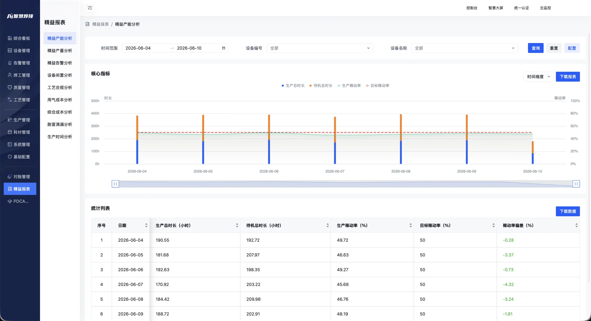Toggle 生产总时长 legend series
Screen dimensions: 591x321
[x=293, y=86]
